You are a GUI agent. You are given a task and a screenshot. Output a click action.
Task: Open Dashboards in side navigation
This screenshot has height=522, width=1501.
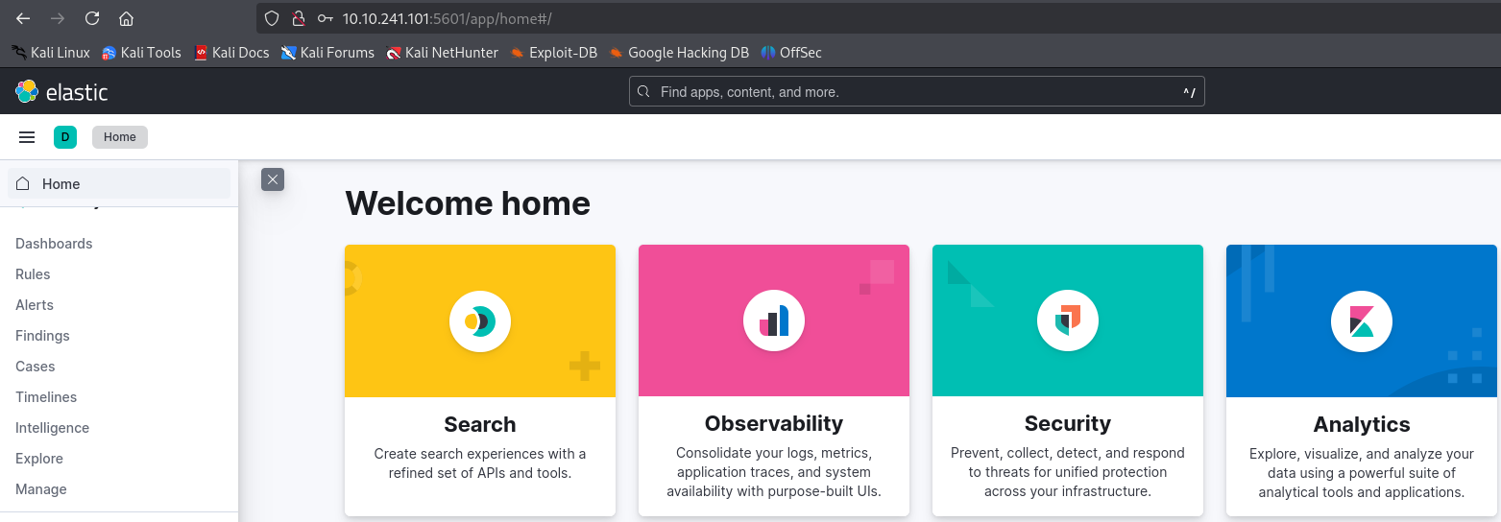point(54,244)
